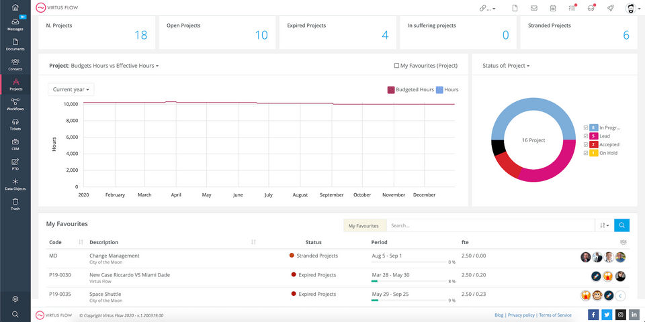Open Workflows from the left sidebar
The image size is (645, 322).
pos(15,104)
